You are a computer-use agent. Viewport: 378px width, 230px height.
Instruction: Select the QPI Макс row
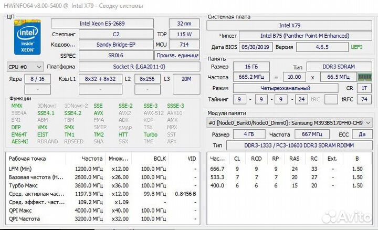coord(103,211)
